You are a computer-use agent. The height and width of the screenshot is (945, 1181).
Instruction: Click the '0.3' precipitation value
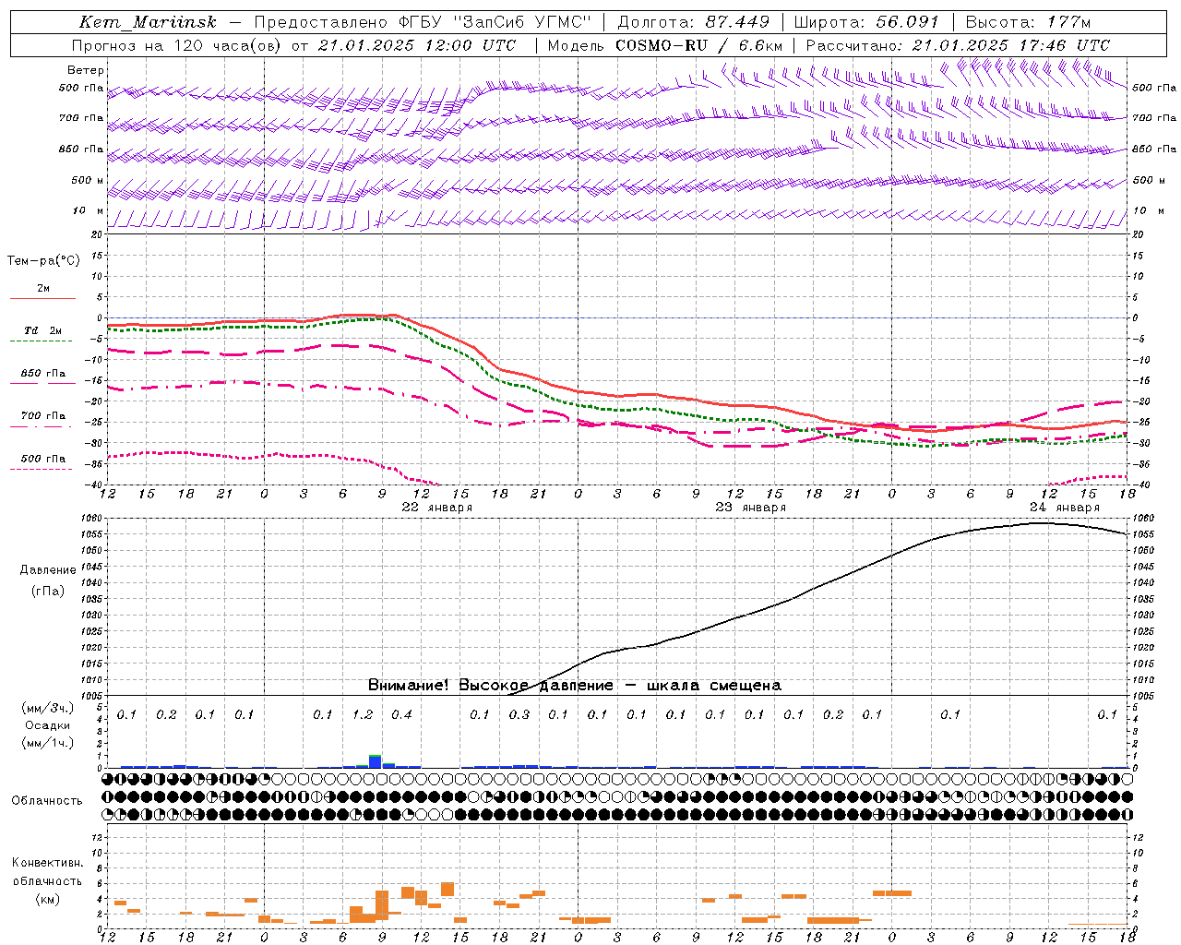[x=519, y=714]
